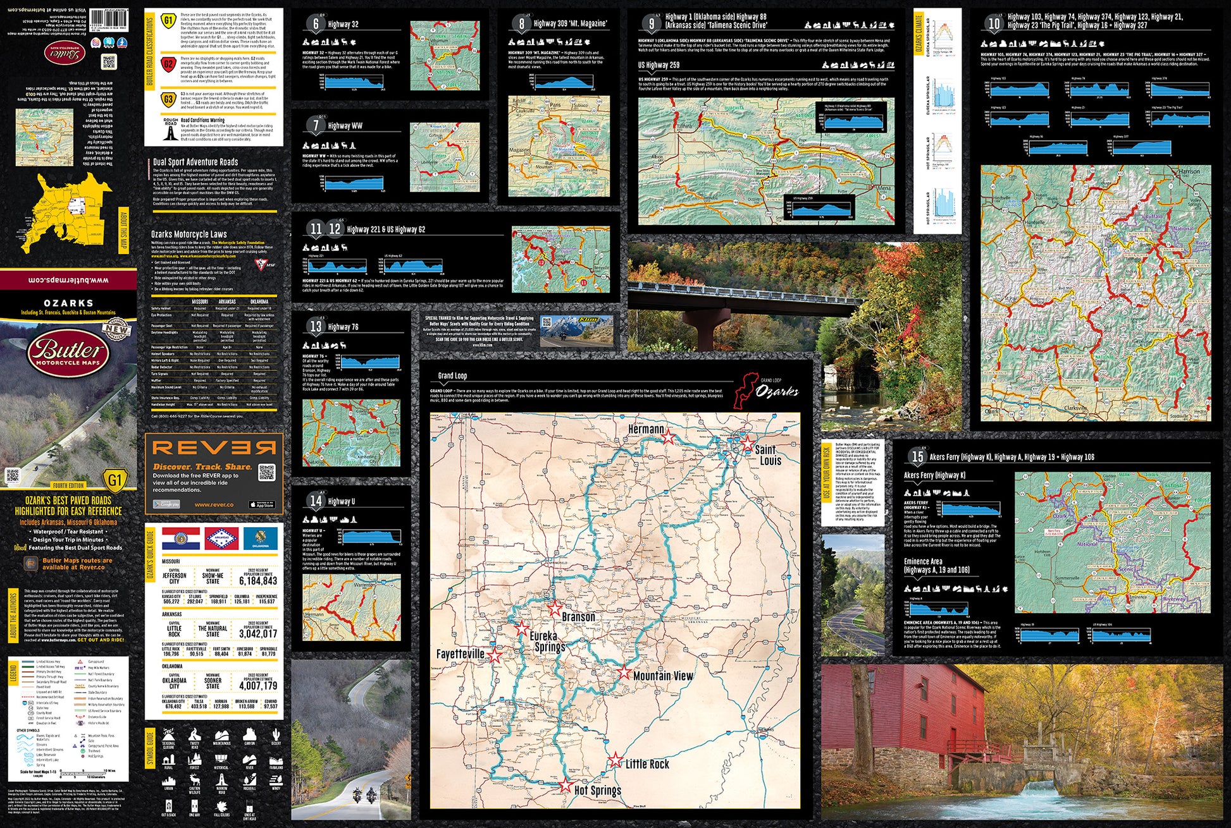Click the yellow G1 road classification shield
Viewport: 1231px width, 828px height.
[168, 21]
